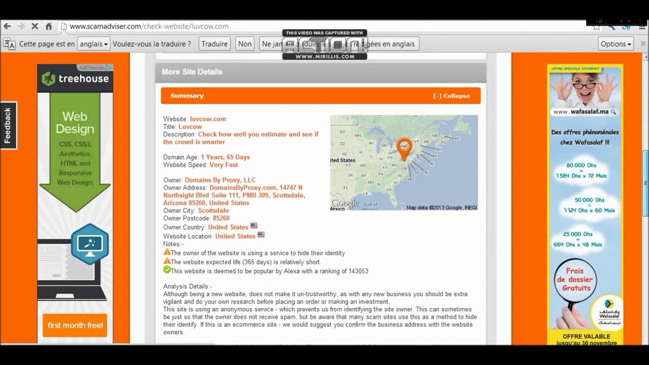Click the Domains By Proxy, LLC owner

point(220,180)
